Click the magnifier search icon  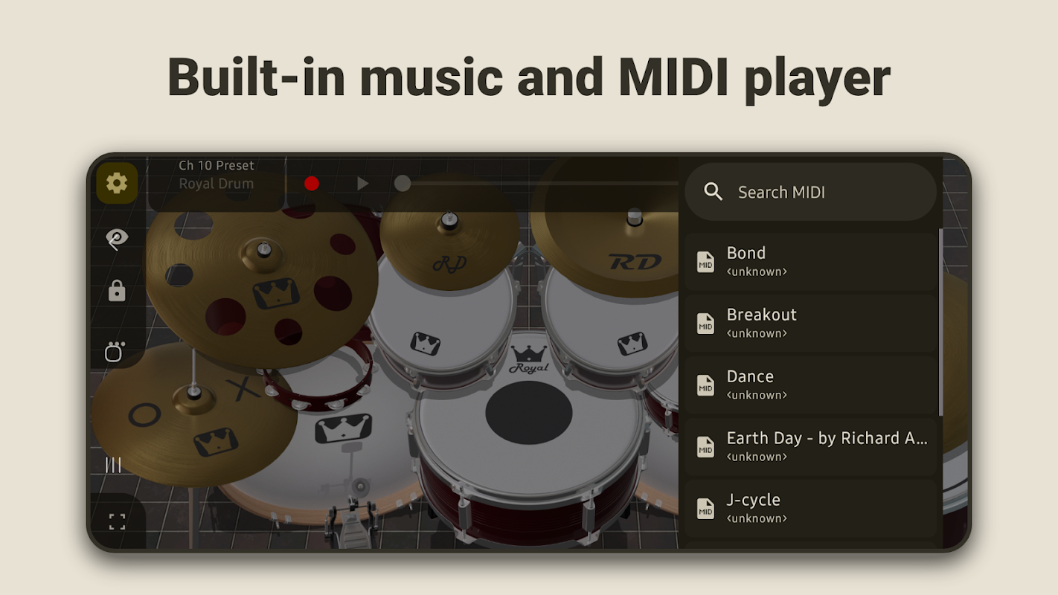coord(713,192)
